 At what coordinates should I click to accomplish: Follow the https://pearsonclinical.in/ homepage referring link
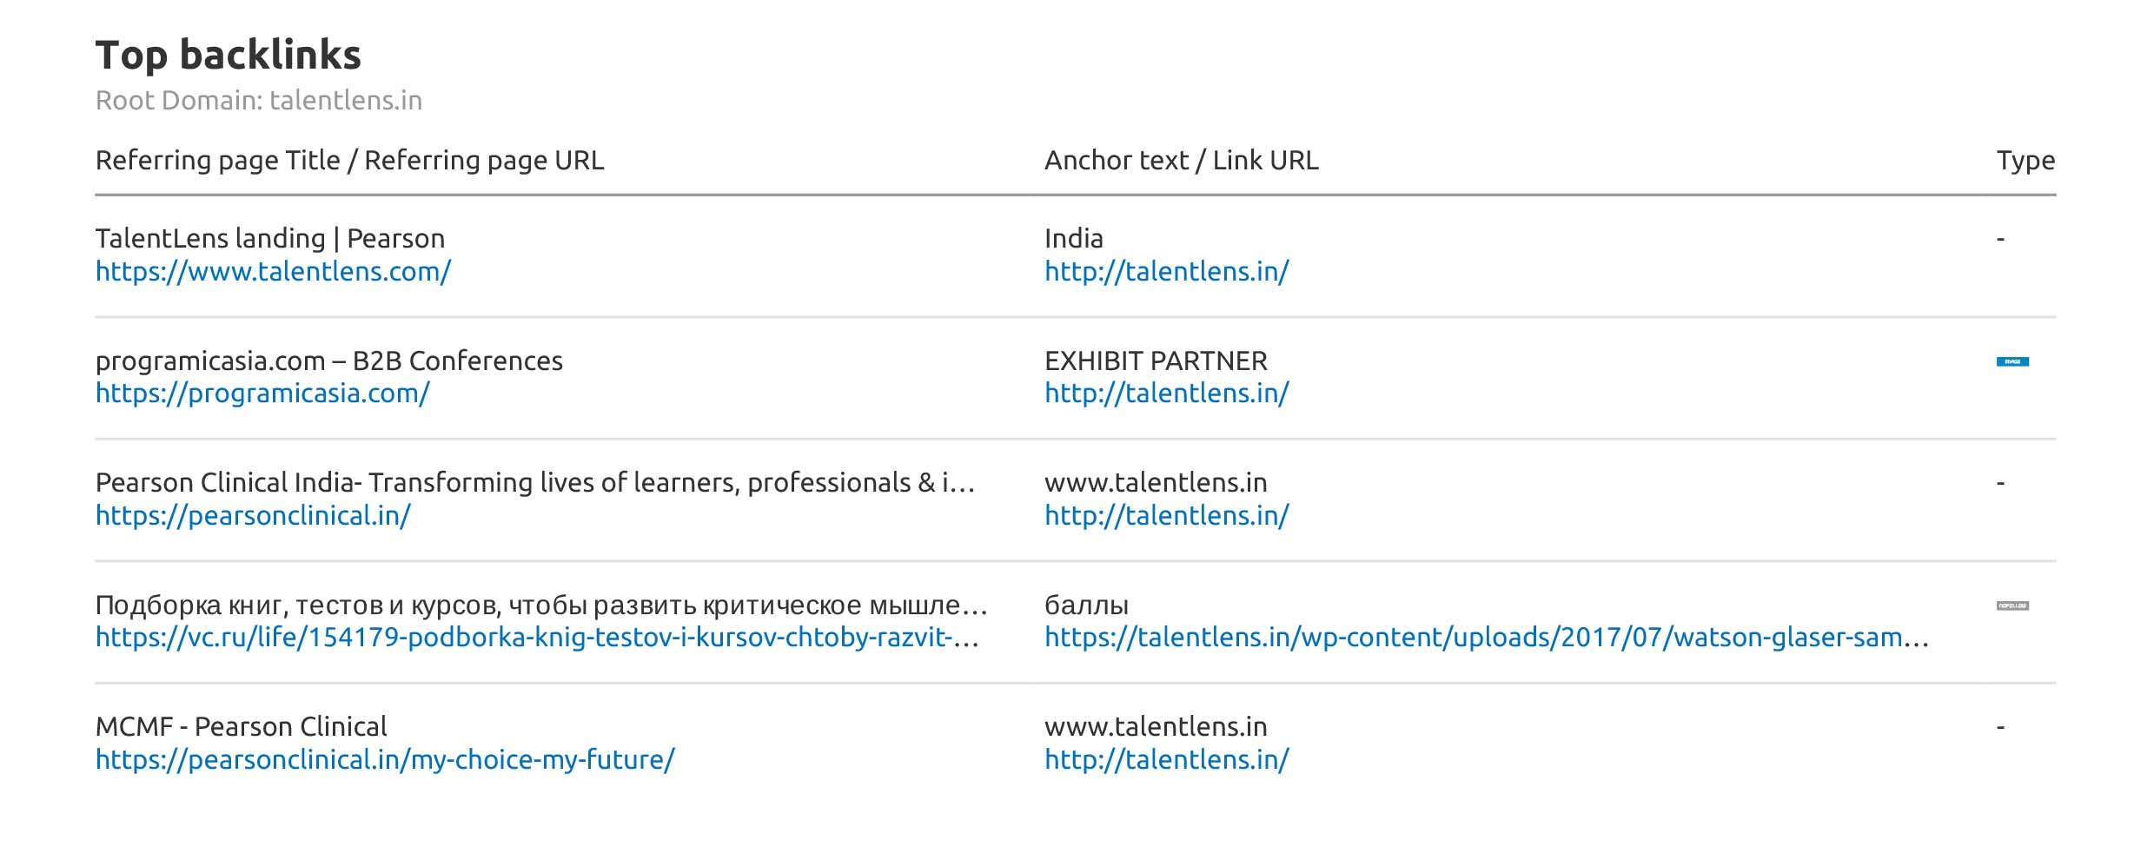click(x=253, y=516)
